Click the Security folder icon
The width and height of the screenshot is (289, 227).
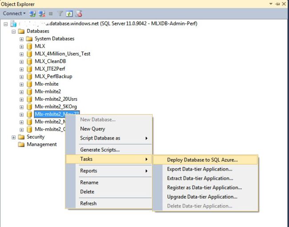coord(21,137)
